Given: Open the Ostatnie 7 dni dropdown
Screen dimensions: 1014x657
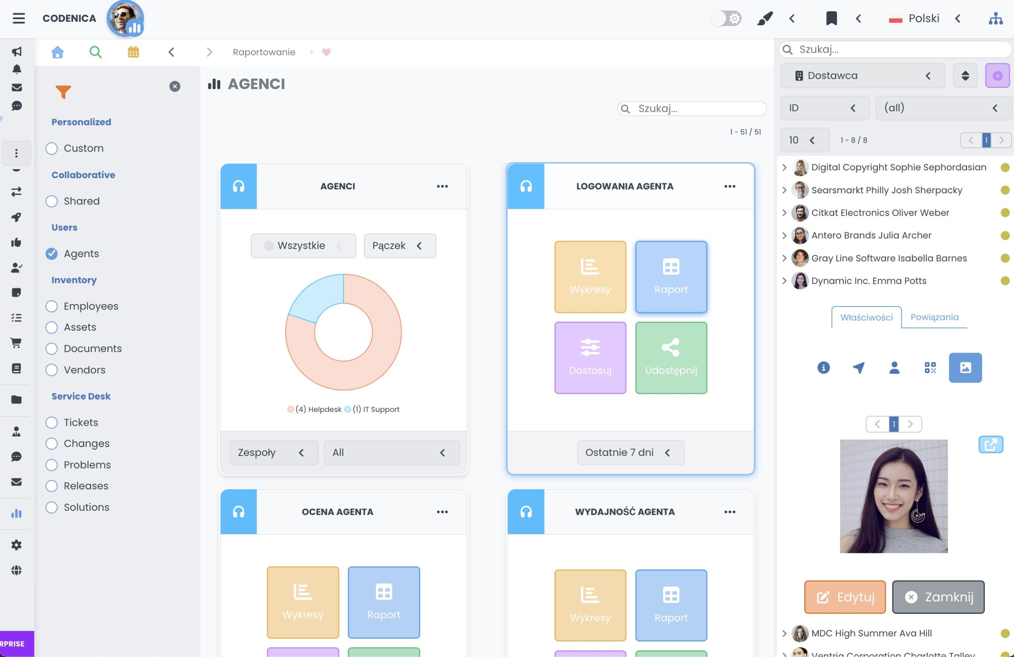Looking at the screenshot, I should coord(630,452).
